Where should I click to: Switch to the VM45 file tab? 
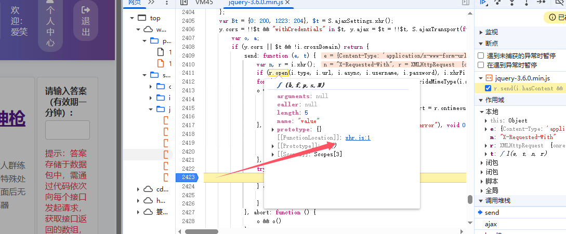click(204, 3)
